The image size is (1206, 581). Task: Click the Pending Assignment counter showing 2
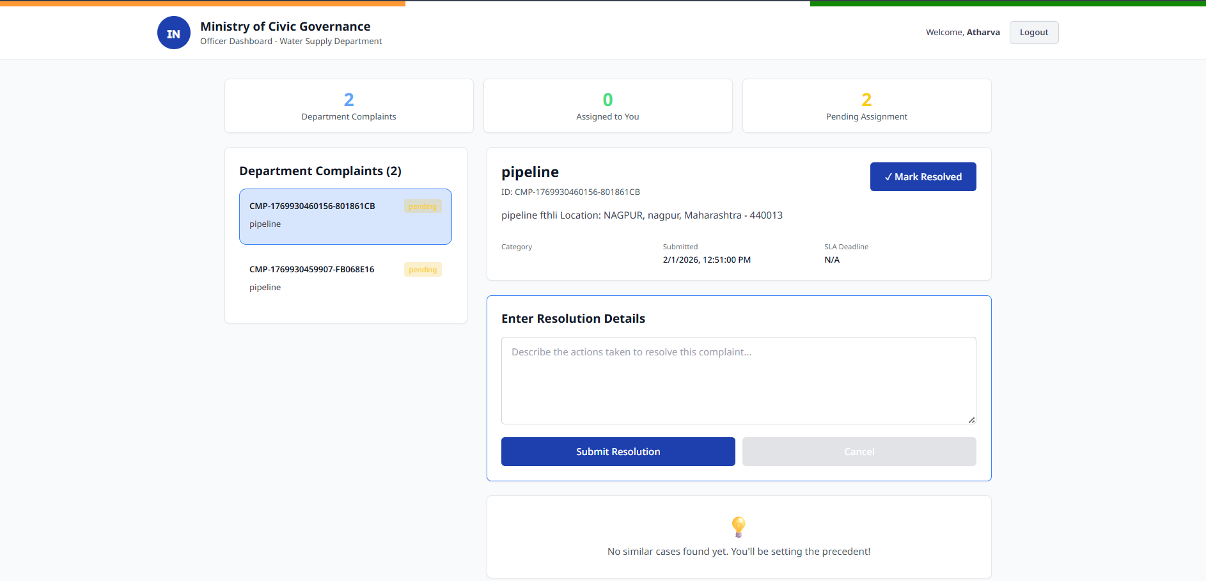point(866,105)
